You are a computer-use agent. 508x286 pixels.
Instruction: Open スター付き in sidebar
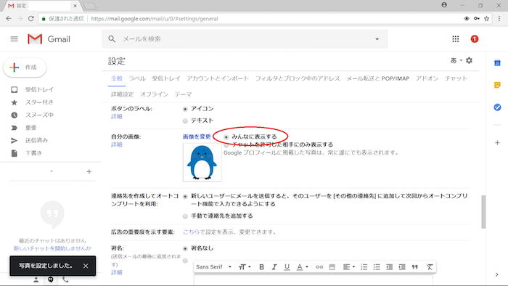click(39, 102)
